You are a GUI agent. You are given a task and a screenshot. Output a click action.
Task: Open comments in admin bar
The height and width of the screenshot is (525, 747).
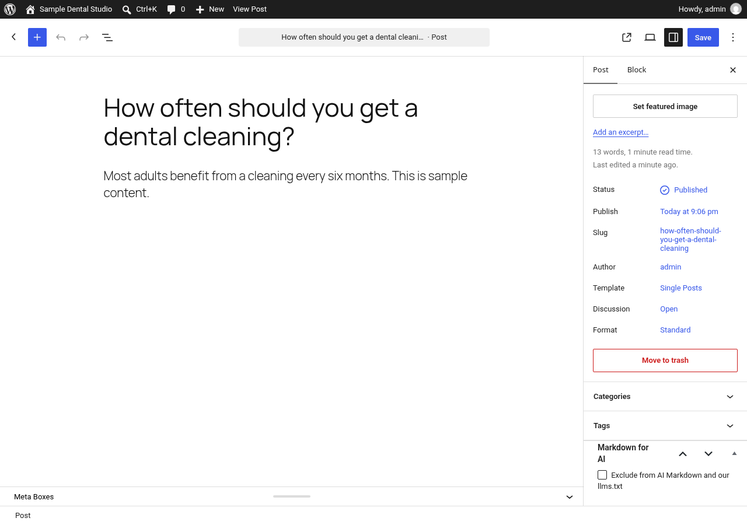pos(176,9)
